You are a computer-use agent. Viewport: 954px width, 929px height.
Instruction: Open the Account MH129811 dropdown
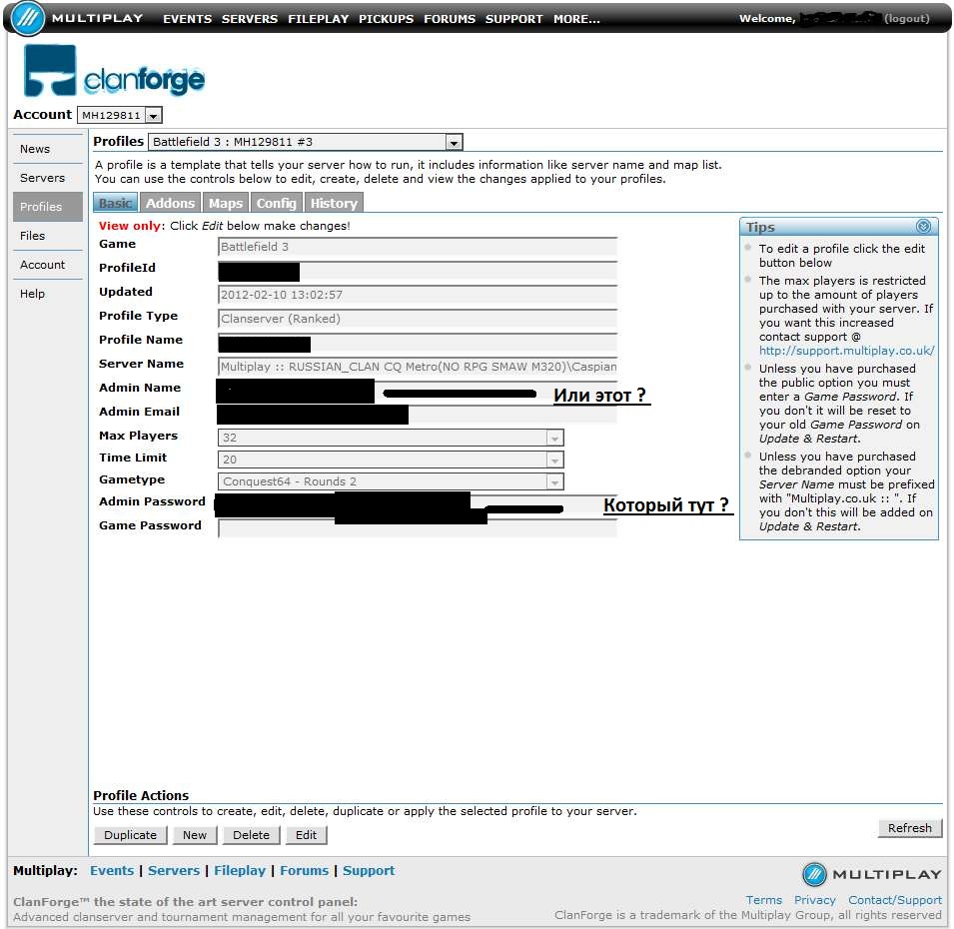[x=119, y=115]
